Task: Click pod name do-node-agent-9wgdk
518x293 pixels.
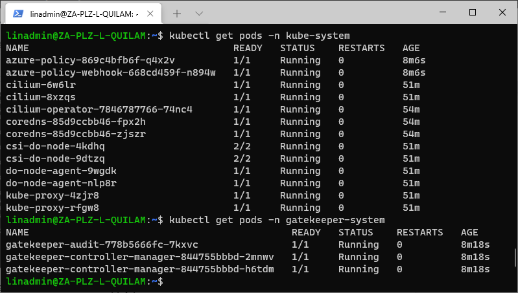Action: pyautogui.click(x=61, y=171)
